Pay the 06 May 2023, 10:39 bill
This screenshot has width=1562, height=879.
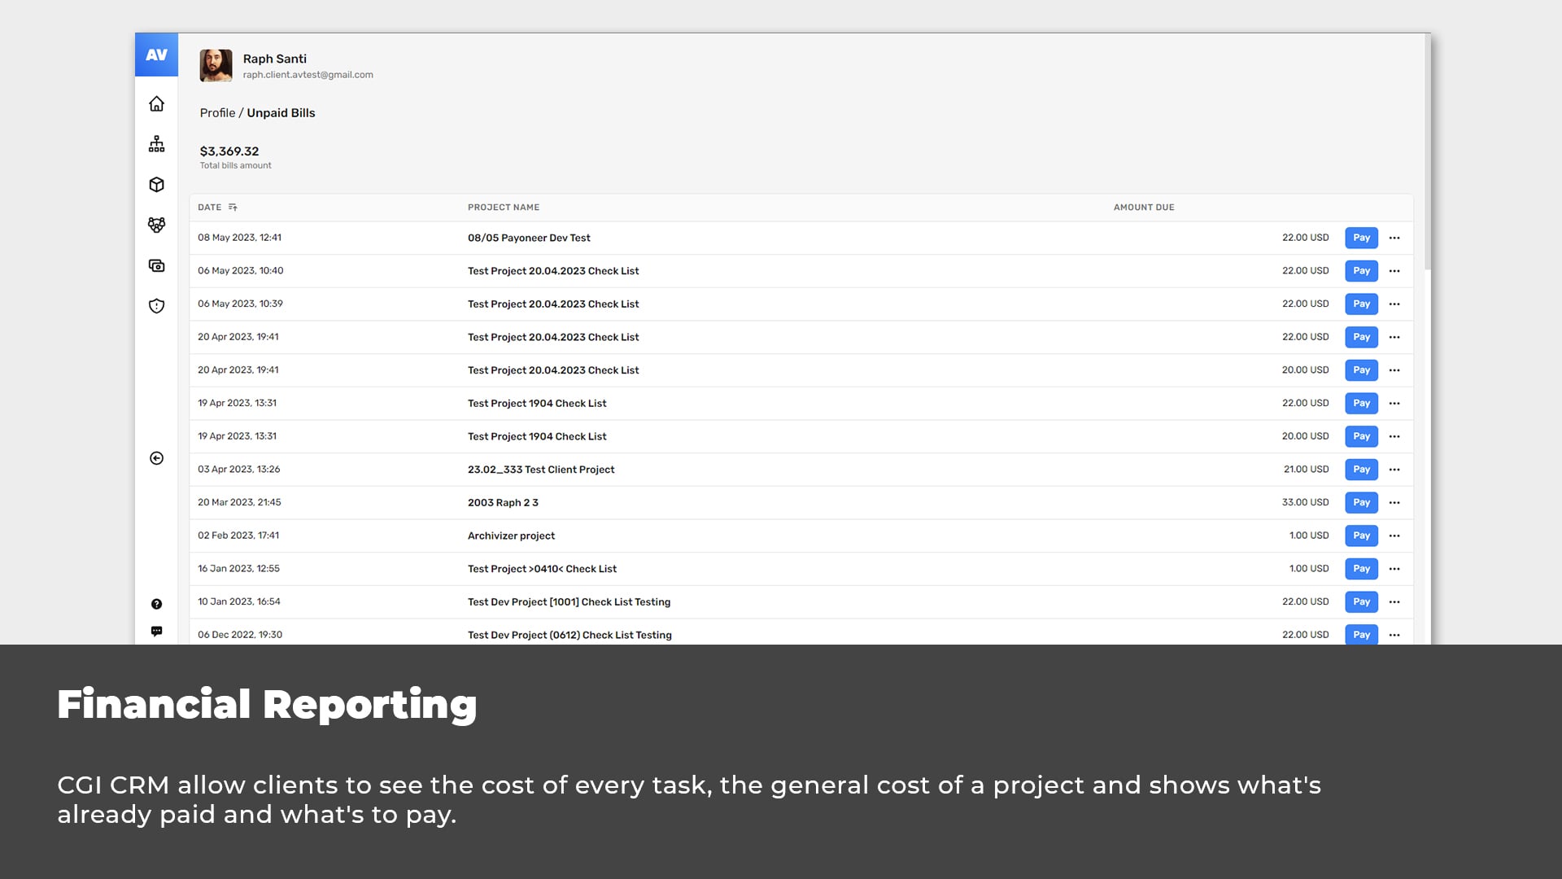click(x=1361, y=304)
